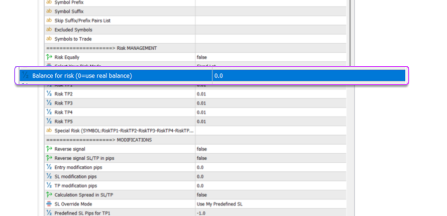This screenshot has width=447, height=216.
Task: Click the enum icon beside SL Override Mode
Action: coord(49,204)
